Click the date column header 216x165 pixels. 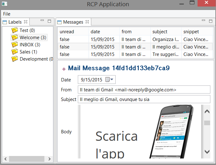(104, 32)
